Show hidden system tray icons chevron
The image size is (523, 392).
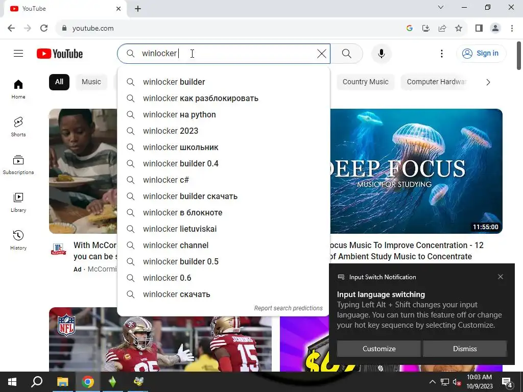click(x=432, y=382)
